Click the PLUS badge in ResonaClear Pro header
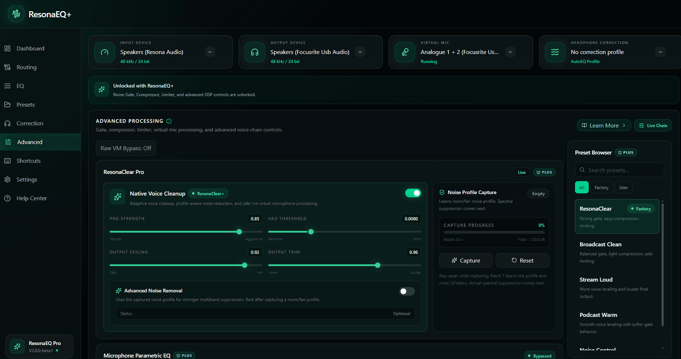 click(544, 172)
